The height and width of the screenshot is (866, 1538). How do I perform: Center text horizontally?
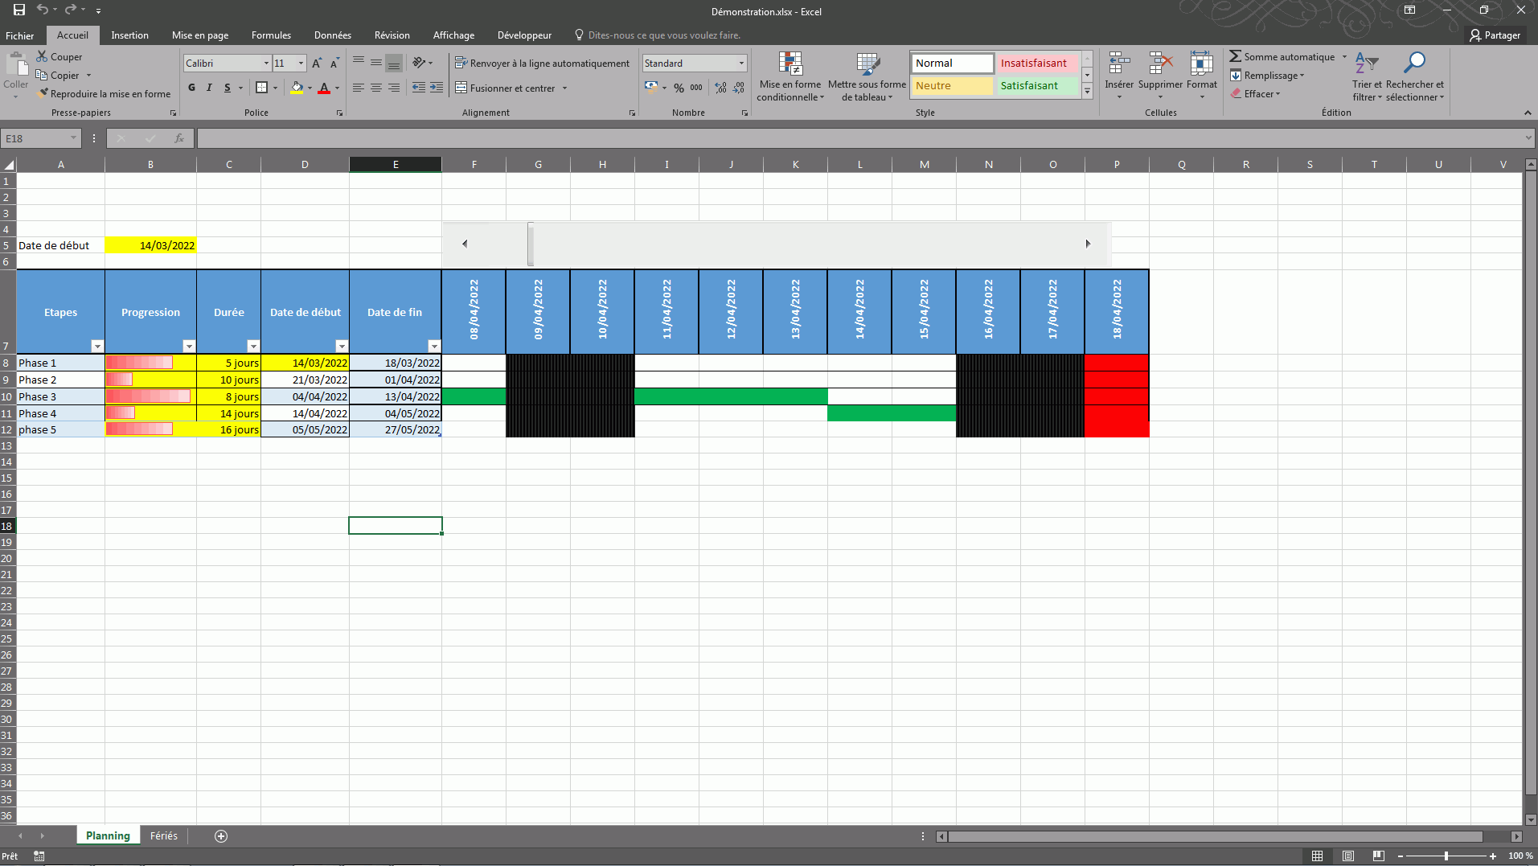point(376,88)
